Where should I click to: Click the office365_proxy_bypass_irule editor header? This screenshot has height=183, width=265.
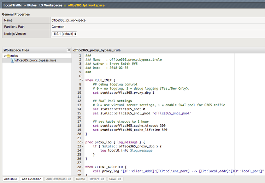(97, 51)
